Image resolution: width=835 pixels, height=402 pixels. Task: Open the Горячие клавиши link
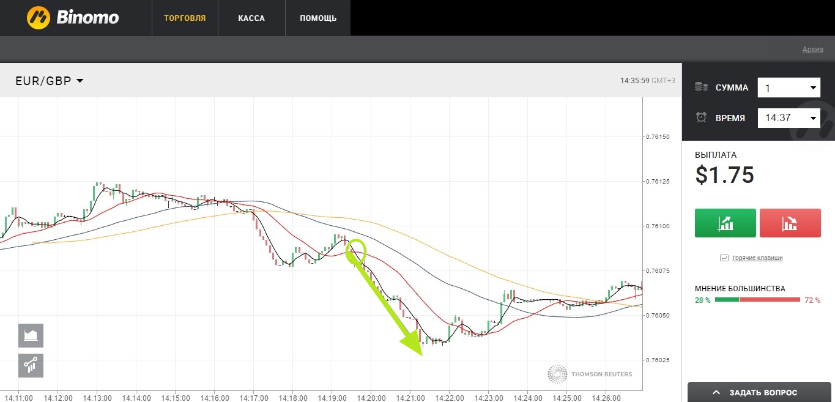(x=757, y=258)
